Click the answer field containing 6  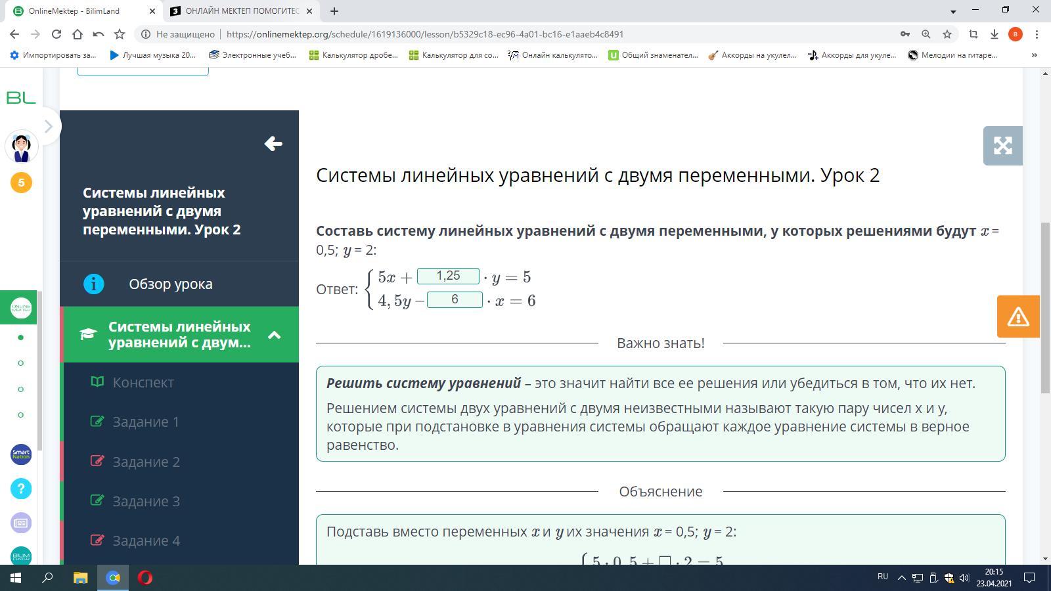[x=455, y=299]
